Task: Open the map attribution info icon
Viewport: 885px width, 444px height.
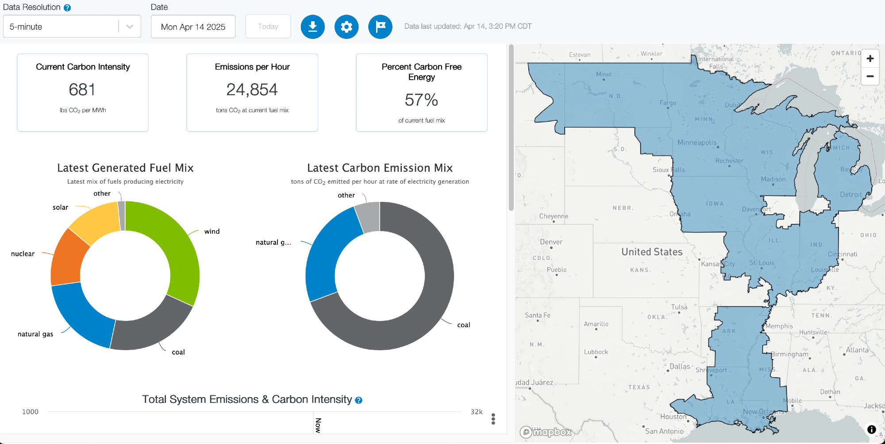Action: tap(871, 429)
